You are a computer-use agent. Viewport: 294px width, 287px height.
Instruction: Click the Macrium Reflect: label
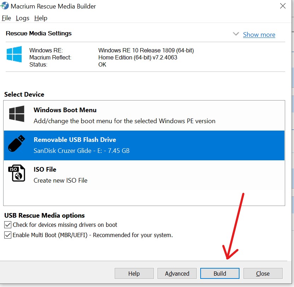point(51,57)
